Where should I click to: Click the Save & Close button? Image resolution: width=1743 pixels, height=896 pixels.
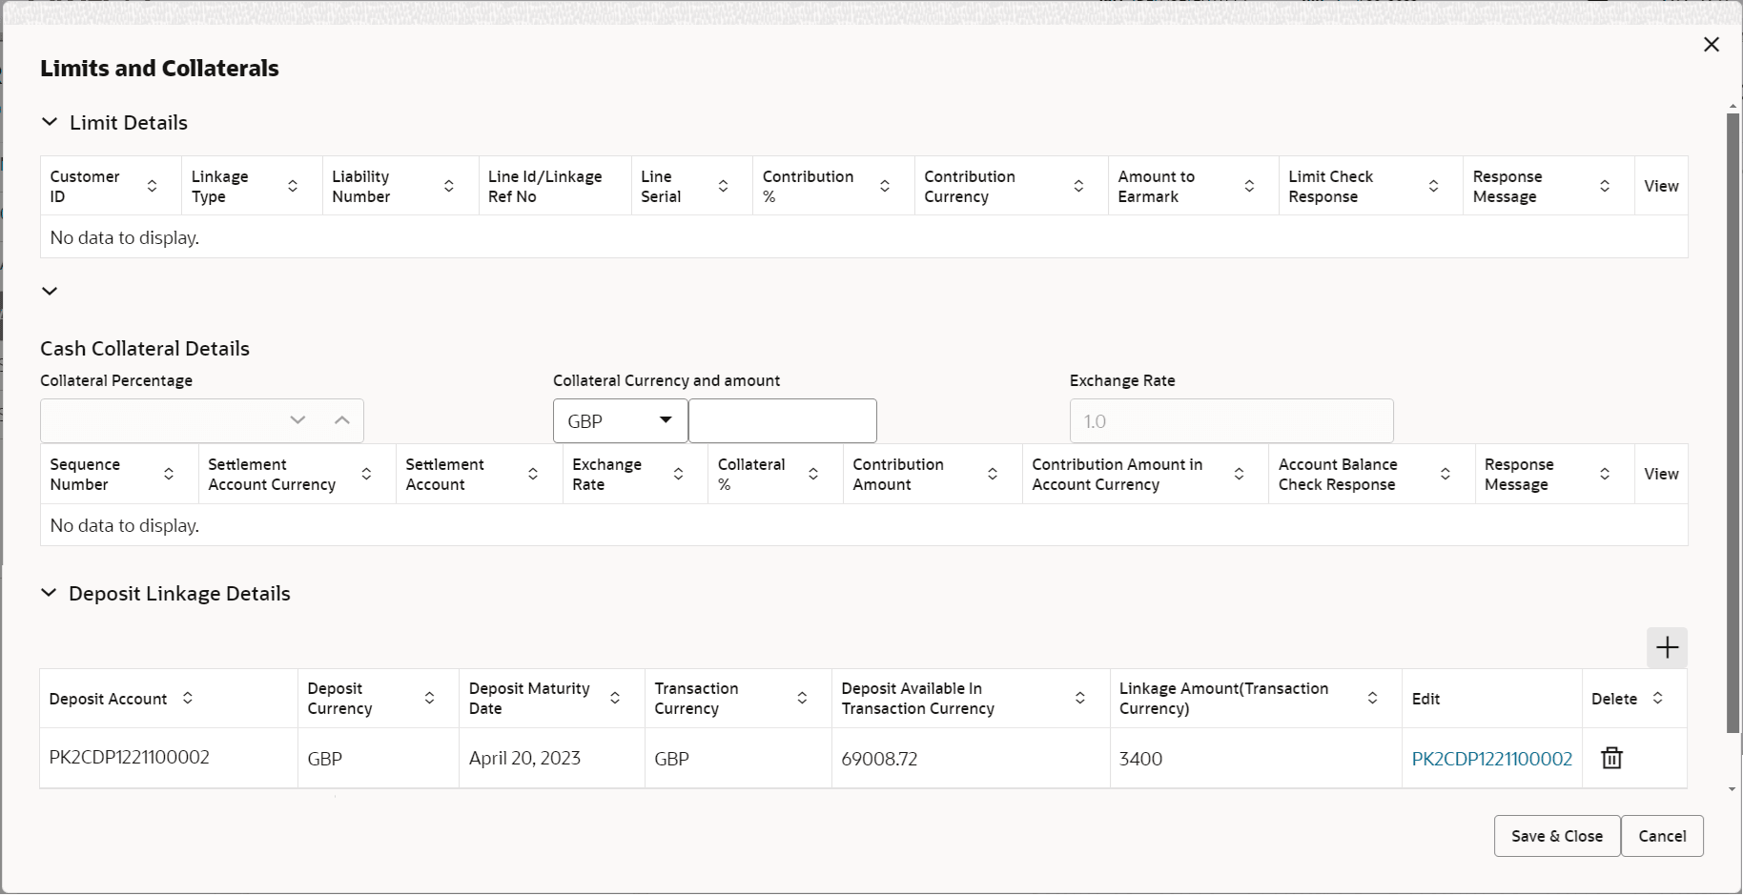[1556, 836]
